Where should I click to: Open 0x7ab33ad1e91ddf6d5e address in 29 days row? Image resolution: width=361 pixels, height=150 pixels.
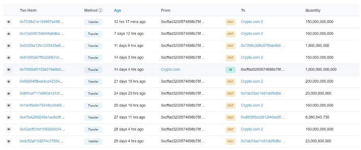coord(263,141)
